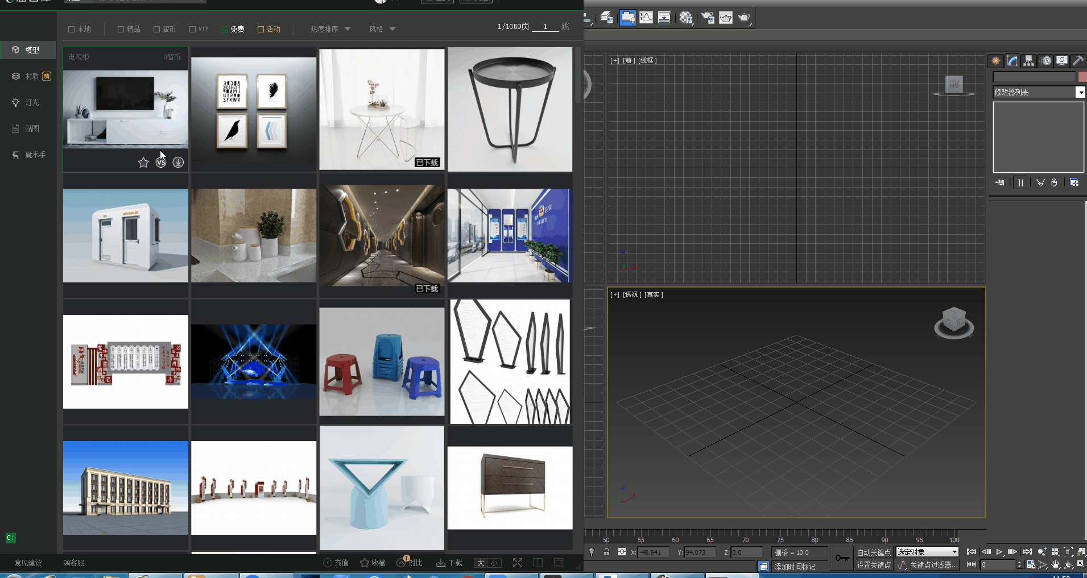The image size is (1087, 578).
Task: Open the Utilities hammer panel icon
Action: click(x=1078, y=61)
